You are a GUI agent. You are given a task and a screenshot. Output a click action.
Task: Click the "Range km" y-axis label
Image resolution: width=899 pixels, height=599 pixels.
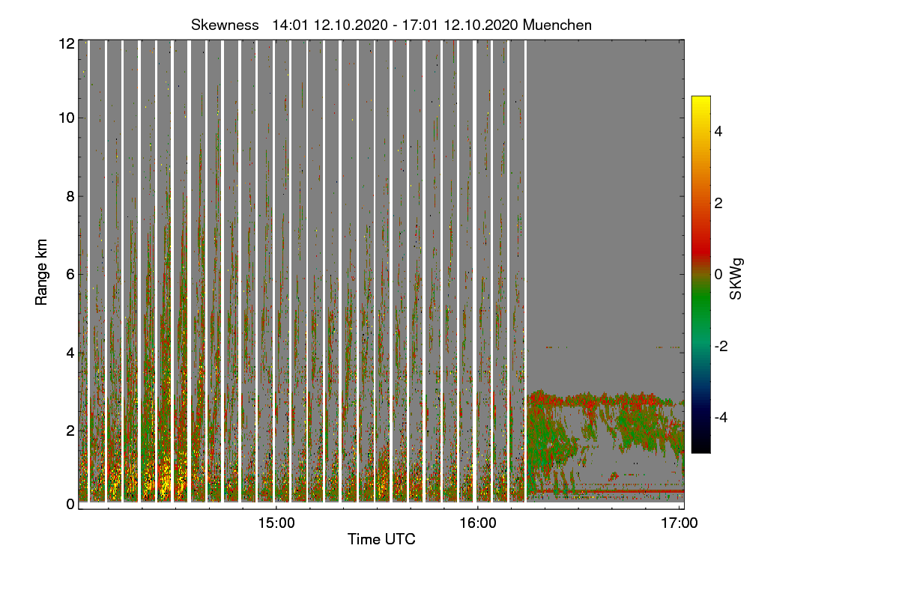click(42, 273)
